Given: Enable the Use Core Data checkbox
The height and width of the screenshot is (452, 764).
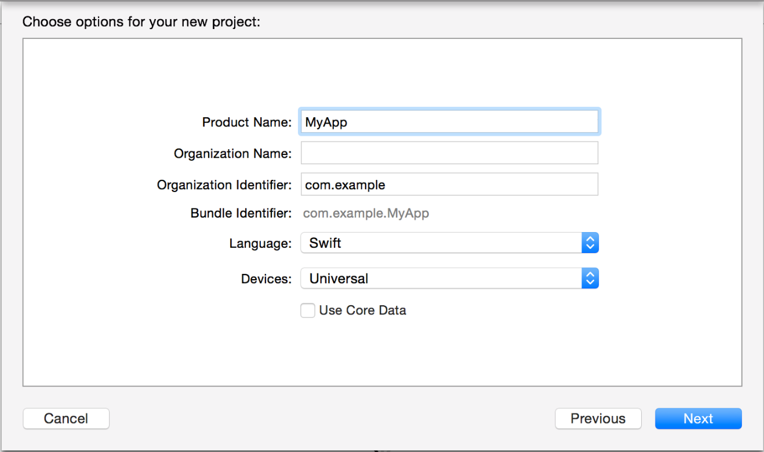Looking at the screenshot, I should 308,310.
